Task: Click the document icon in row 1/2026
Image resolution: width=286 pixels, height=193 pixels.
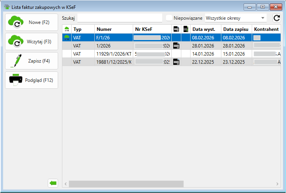Action: tap(176, 46)
